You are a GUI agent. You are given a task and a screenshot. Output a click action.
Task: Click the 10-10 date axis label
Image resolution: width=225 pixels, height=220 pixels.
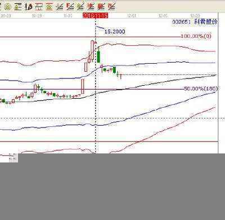(37, 16)
